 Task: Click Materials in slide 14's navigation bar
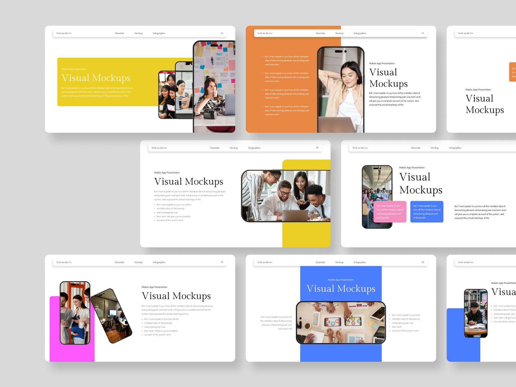[119, 33]
